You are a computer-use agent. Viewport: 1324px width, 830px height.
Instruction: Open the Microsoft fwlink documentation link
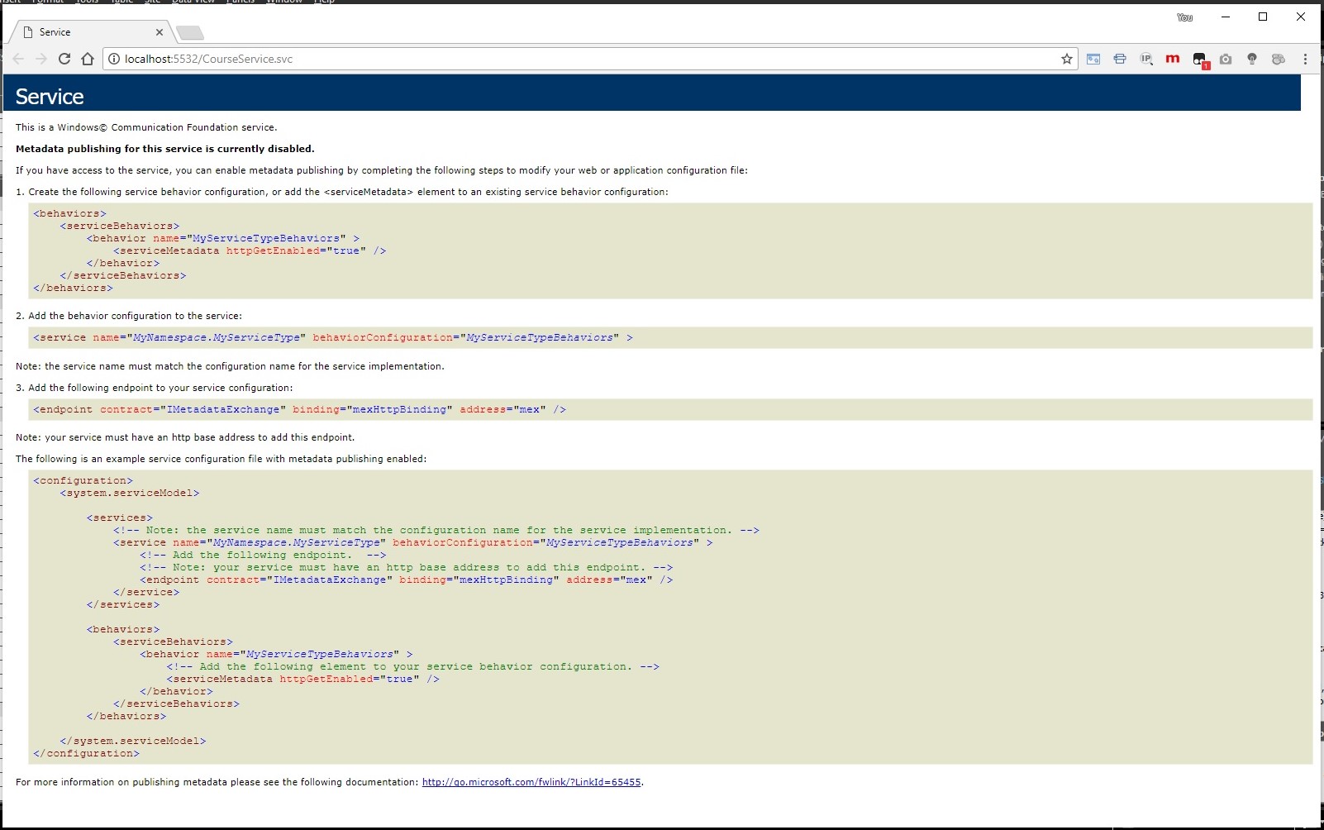(531, 782)
